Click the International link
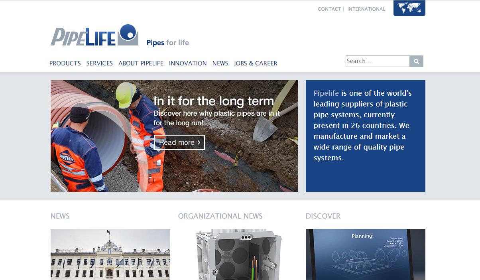The height and width of the screenshot is (280, 480). point(366,9)
